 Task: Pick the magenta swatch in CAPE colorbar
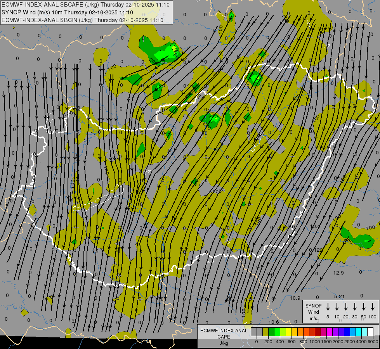pyautogui.click(x=330, y=332)
